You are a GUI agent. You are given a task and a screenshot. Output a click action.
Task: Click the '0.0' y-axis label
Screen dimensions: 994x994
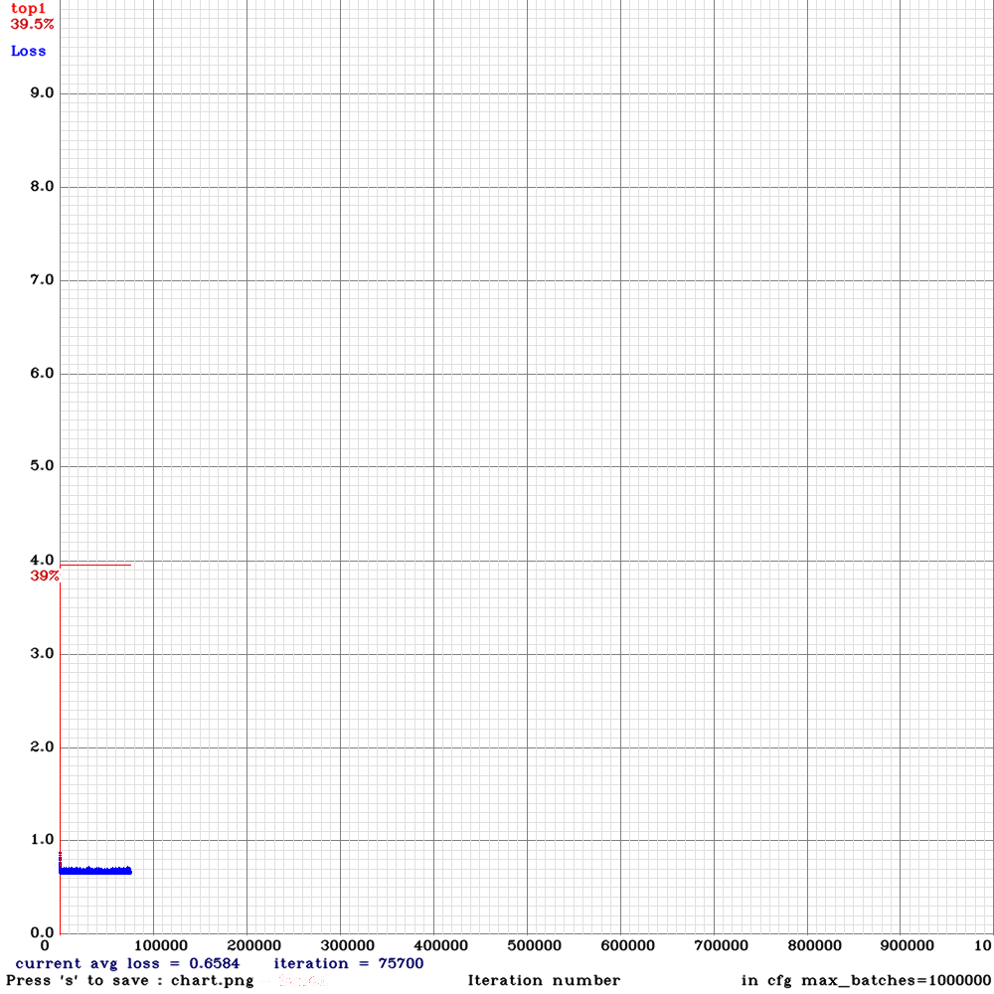point(43,932)
